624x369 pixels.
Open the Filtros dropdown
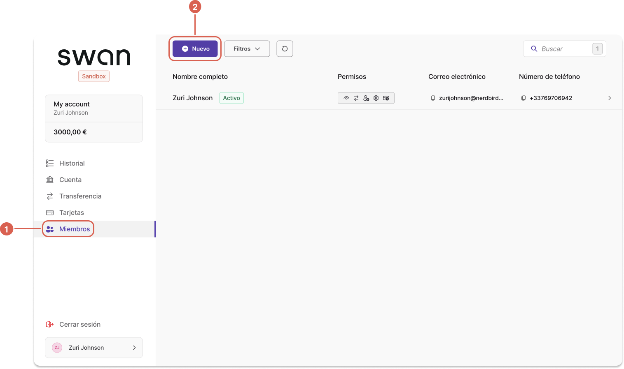[247, 48]
